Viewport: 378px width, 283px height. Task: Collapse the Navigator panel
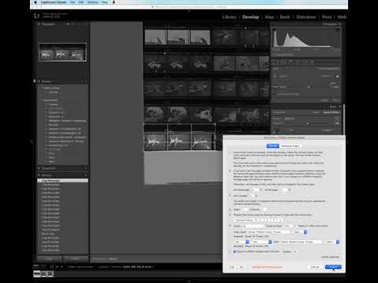point(39,24)
